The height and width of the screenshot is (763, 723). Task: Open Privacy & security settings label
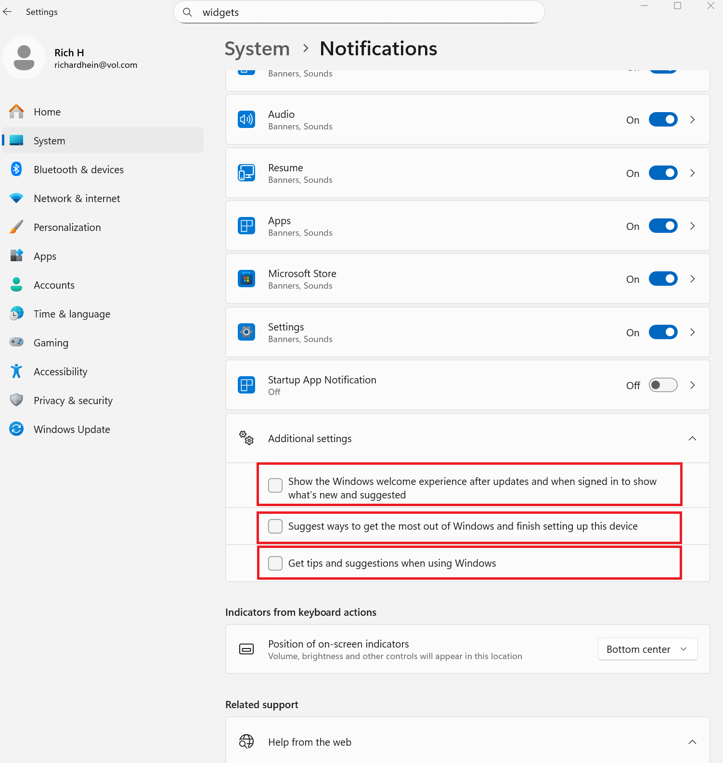click(x=73, y=400)
